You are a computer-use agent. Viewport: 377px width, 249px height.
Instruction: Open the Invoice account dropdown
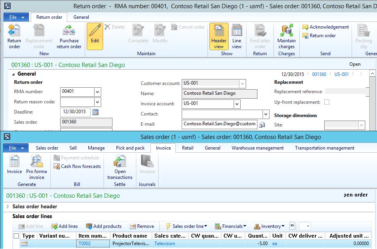[237, 104]
